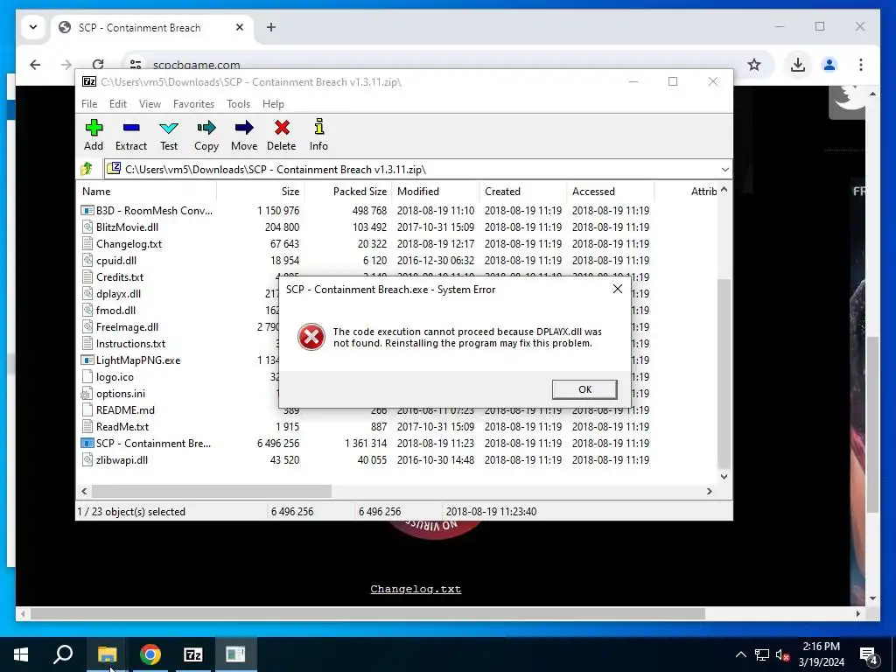Click the Chrome page horizontal scrollbar
The image size is (896, 672).
click(368, 613)
